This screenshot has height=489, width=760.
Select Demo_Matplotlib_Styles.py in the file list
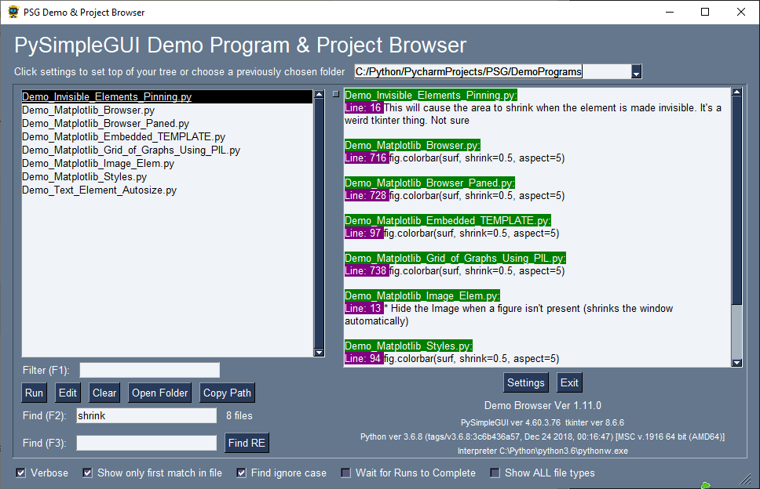[83, 177]
